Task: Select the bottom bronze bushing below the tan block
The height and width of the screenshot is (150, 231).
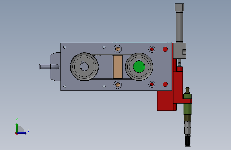Action: [x=117, y=85]
